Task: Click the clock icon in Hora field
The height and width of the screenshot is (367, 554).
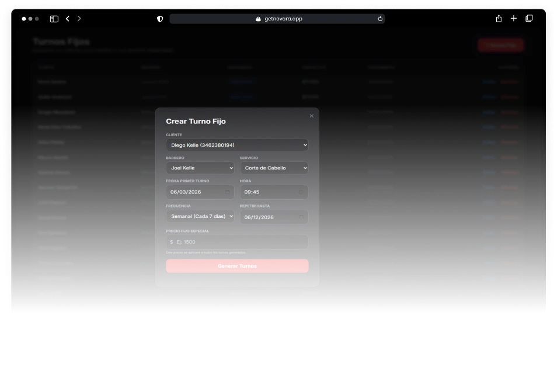Action: coord(301,192)
